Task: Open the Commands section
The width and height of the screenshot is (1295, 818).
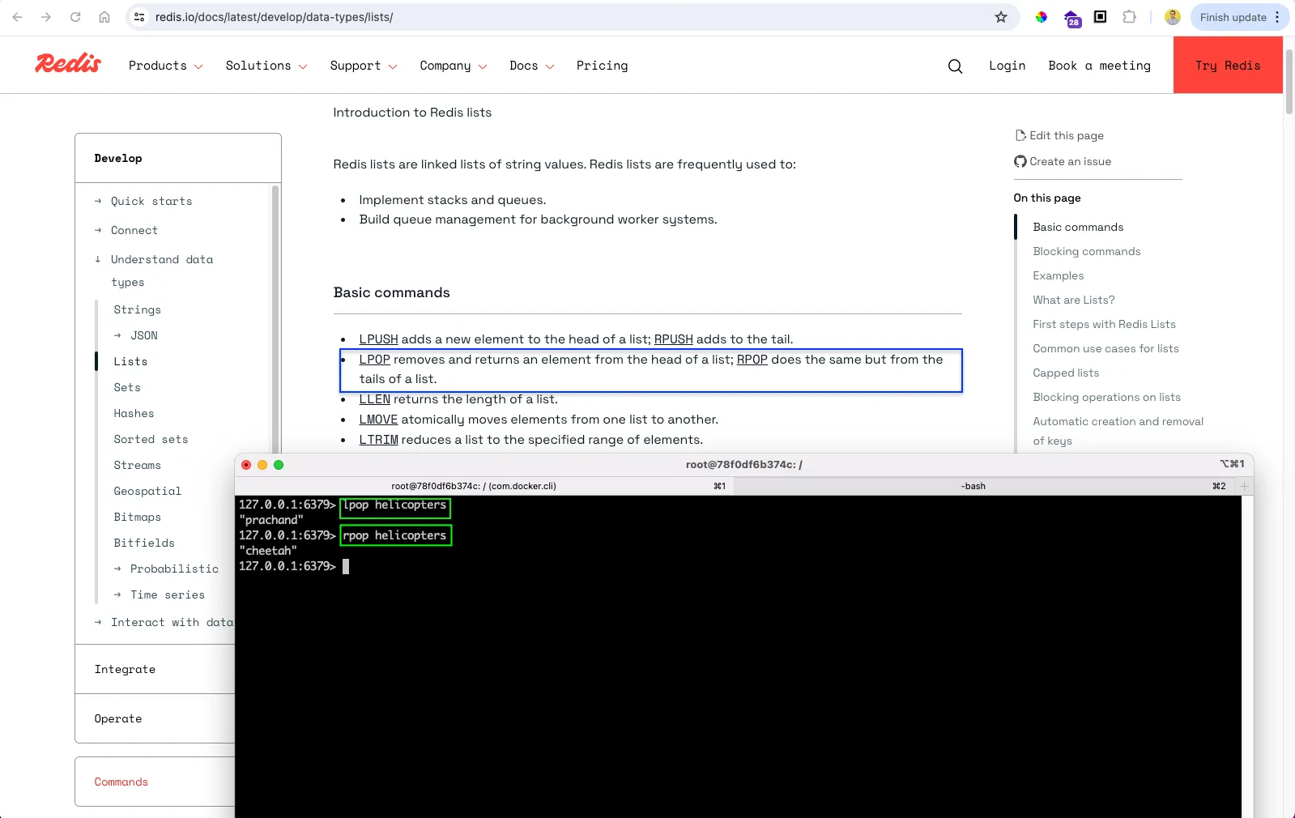Action: (121, 782)
